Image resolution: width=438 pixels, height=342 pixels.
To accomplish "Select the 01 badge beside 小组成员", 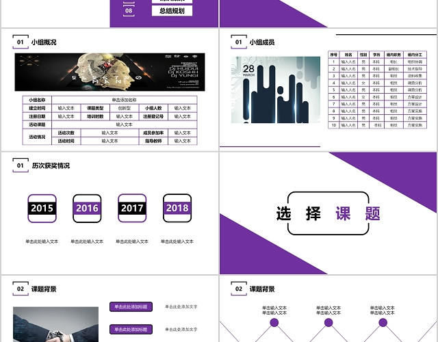I will click(x=239, y=42).
